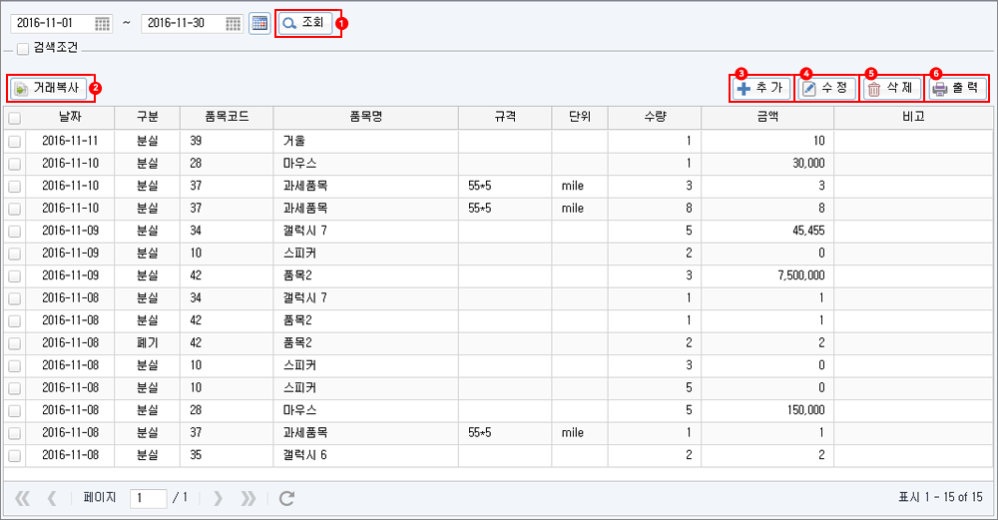Open end date calendar picker icon
Screen dimensions: 998x520
pos(234,24)
